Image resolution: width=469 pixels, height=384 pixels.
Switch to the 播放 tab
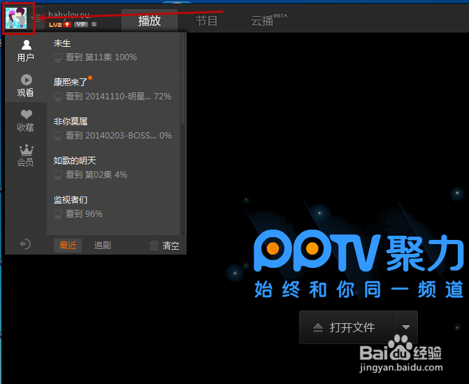coord(150,21)
